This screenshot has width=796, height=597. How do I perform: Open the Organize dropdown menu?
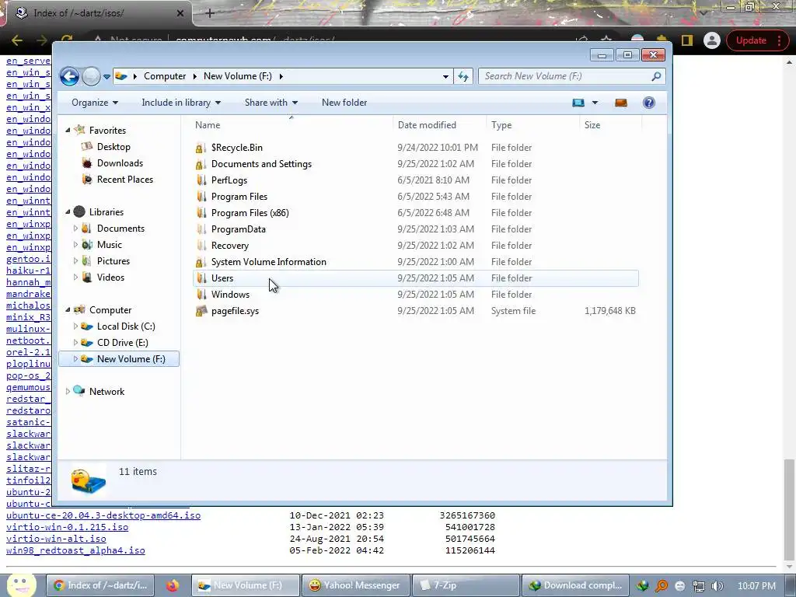pyautogui.click(x=94, y=103)
